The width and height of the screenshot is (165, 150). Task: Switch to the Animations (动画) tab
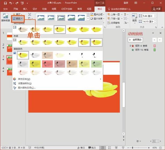click(x=54, y=9)
